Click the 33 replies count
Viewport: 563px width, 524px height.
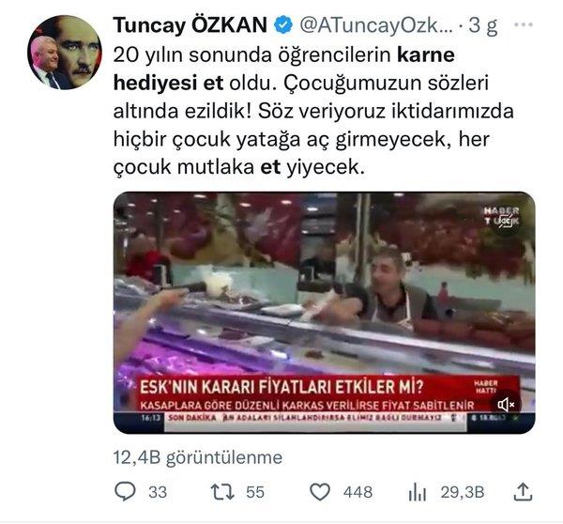tap(158, 492)
